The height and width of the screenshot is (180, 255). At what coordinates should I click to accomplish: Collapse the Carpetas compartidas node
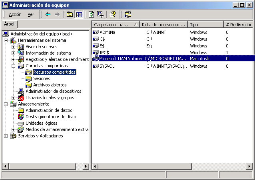coord(13,66)
